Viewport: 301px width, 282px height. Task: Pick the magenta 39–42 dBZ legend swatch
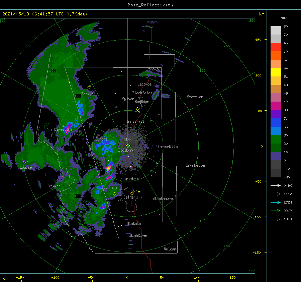click(276, 106)
